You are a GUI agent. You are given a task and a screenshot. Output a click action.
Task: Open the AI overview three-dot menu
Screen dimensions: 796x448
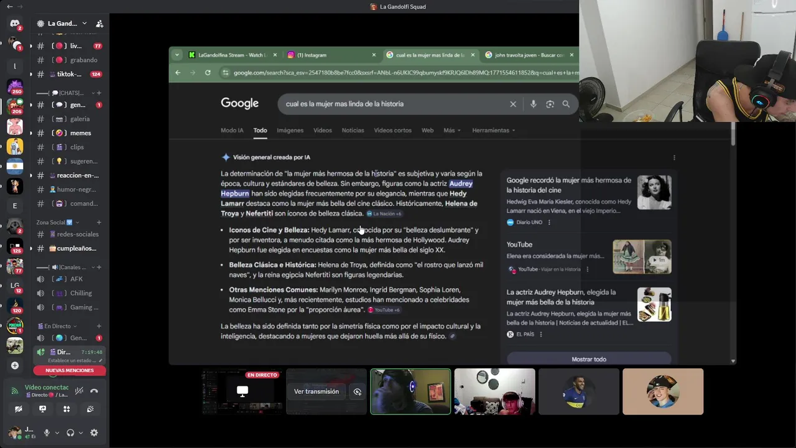coord(674,157)
